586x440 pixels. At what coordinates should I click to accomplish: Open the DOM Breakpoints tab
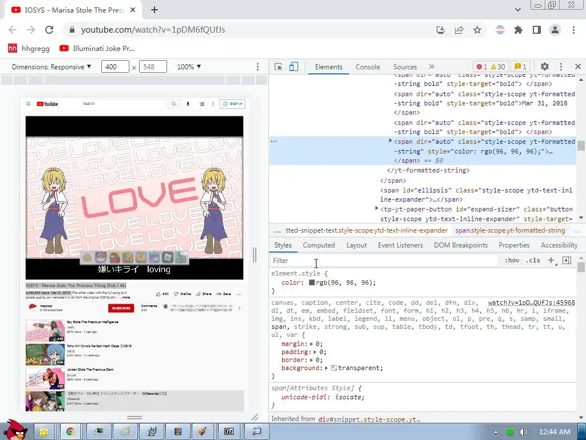[x=461, y=245]
